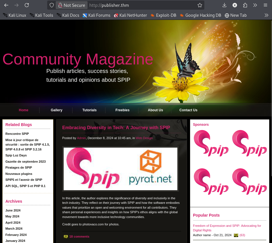Click the yellow comment bubble beside 18 comments
The width and height of the screenshot is (272, 243).
tap(66, 237)
